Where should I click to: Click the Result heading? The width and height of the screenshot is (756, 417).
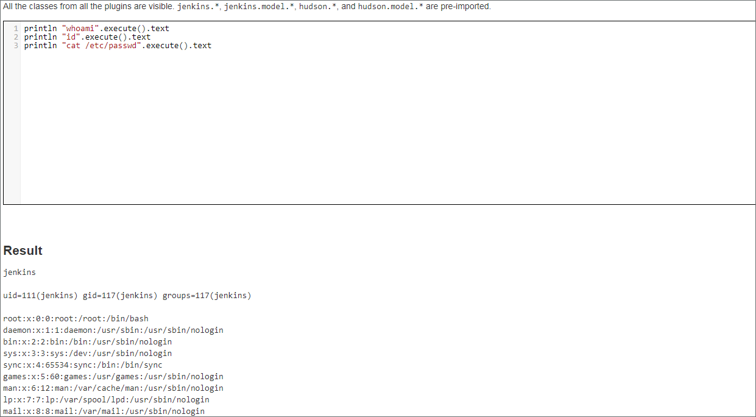[23, 251]
